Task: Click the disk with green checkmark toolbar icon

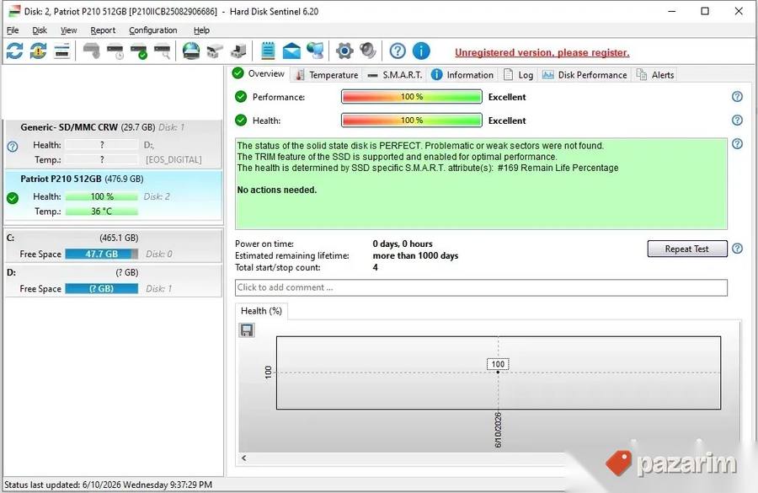Action: pos(139,51)
